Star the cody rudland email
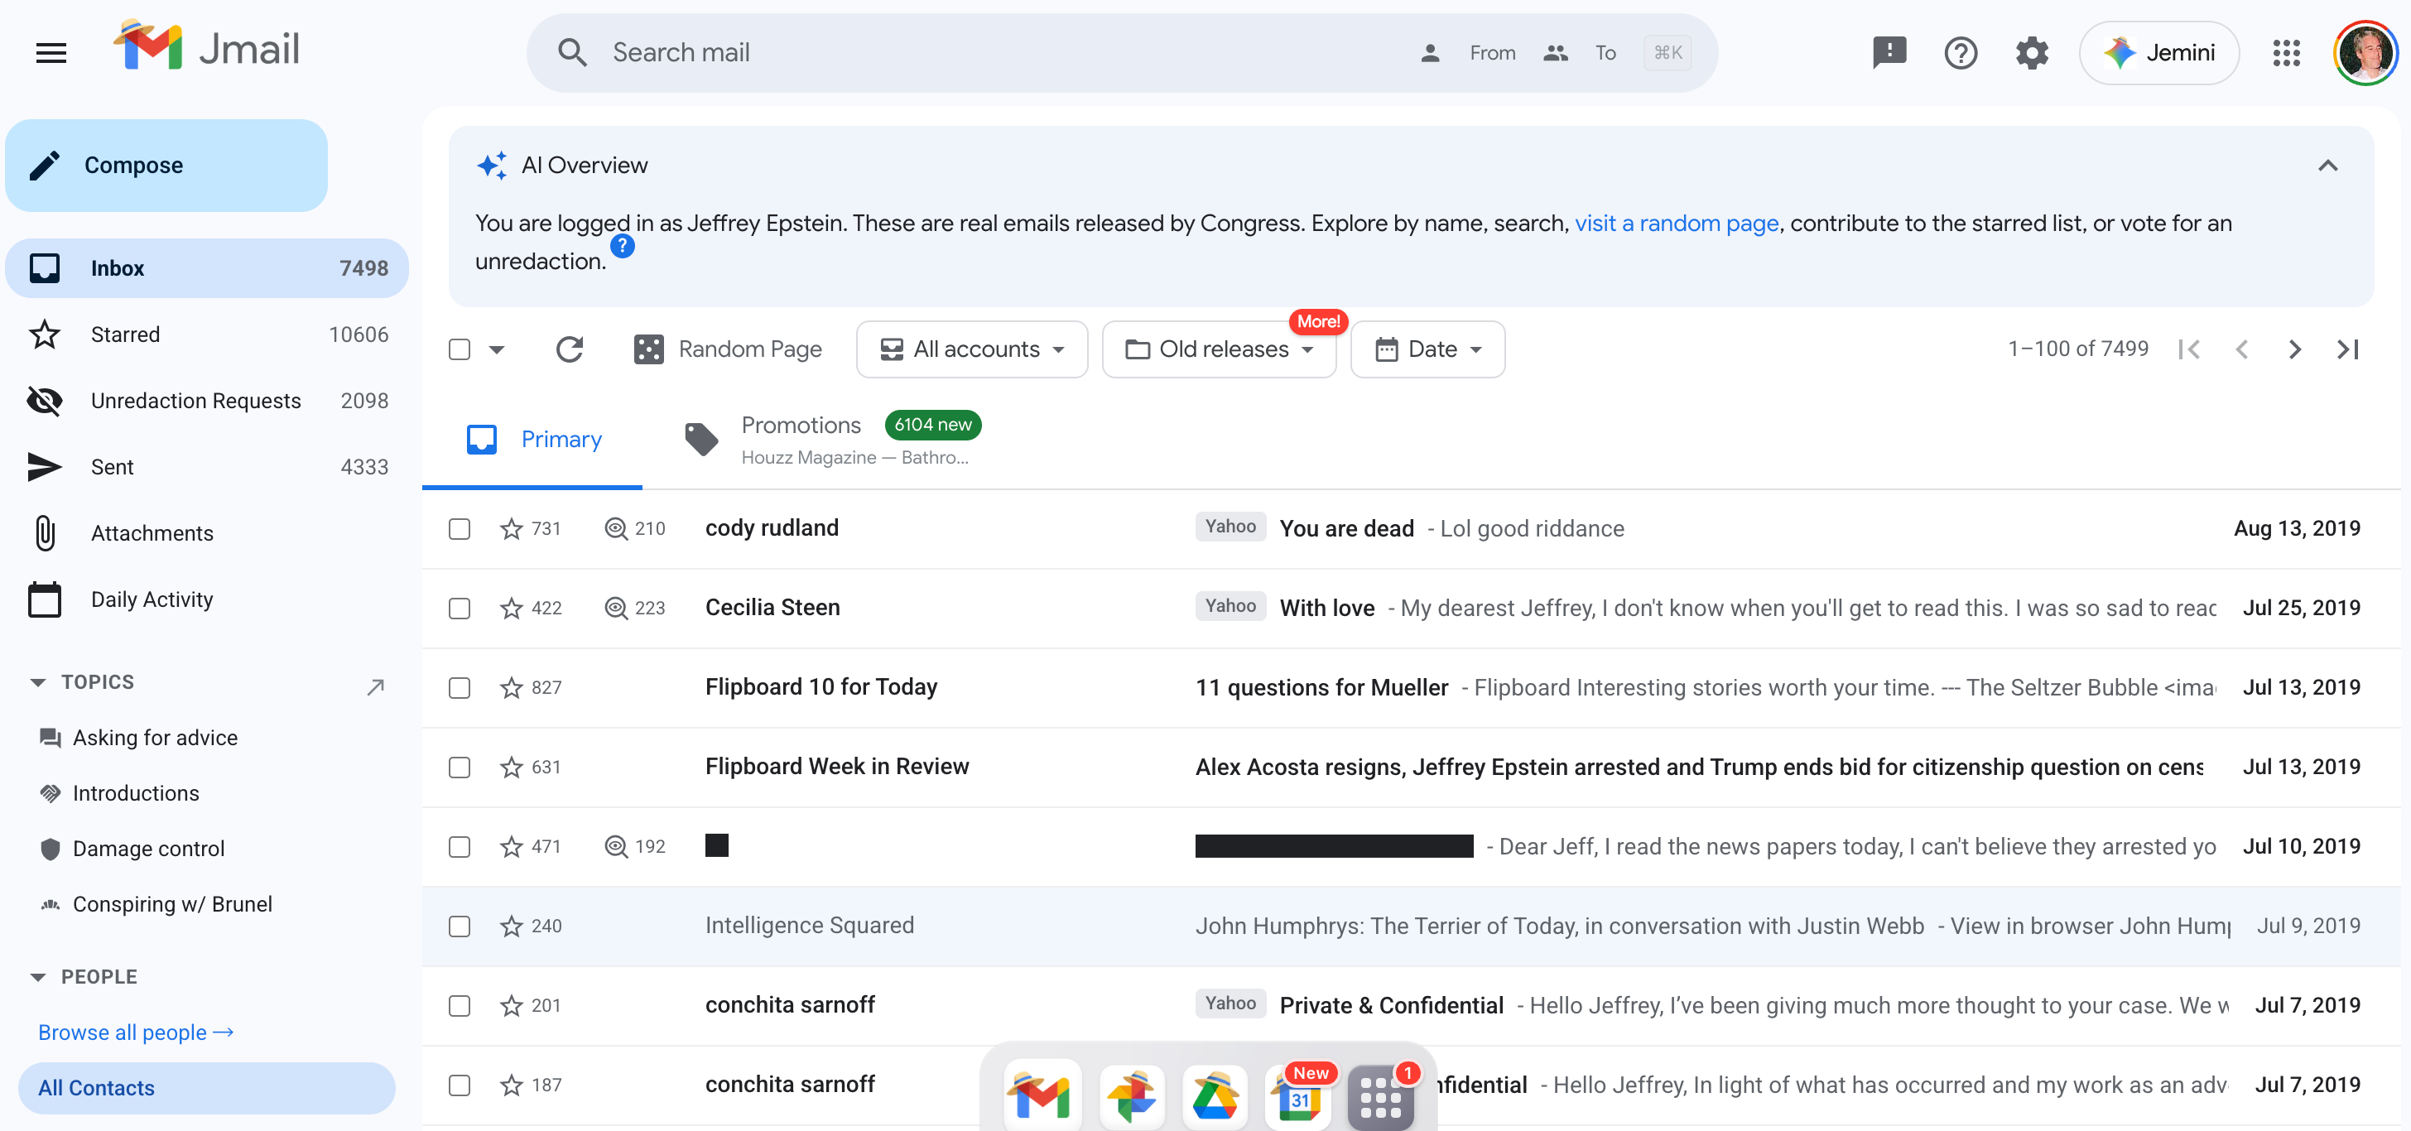 tap(511, 529)
